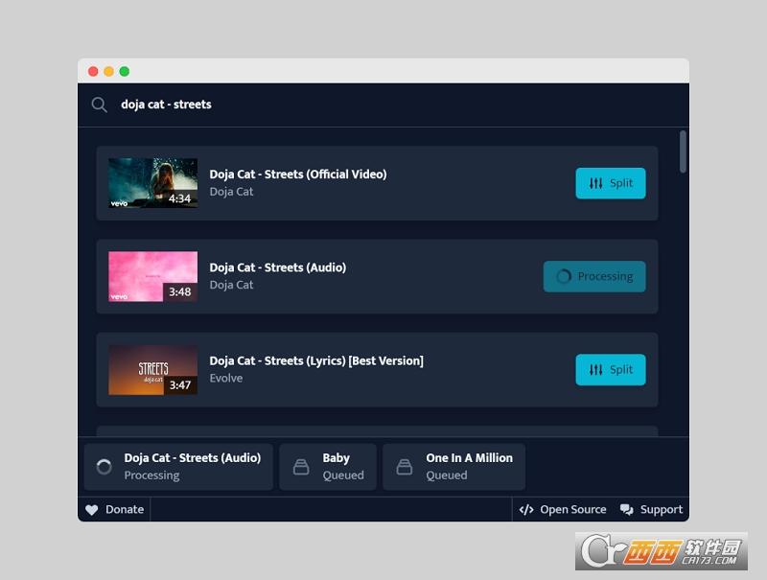Click the Support chat bubbles icon
Screen dimensions: 767x580
627,510
